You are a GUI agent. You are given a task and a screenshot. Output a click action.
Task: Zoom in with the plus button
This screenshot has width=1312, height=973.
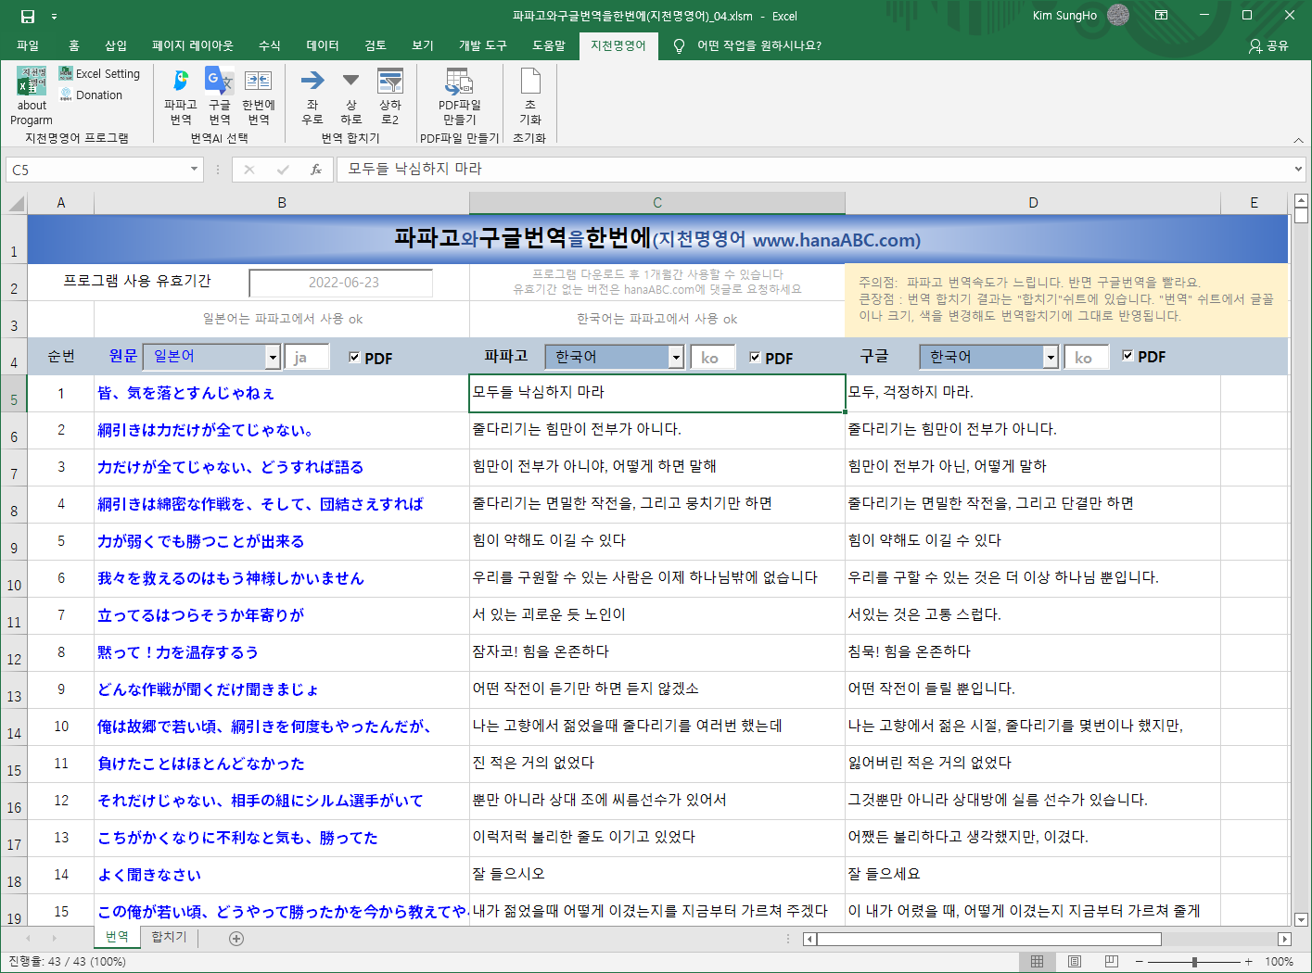tap(1248, 961)
